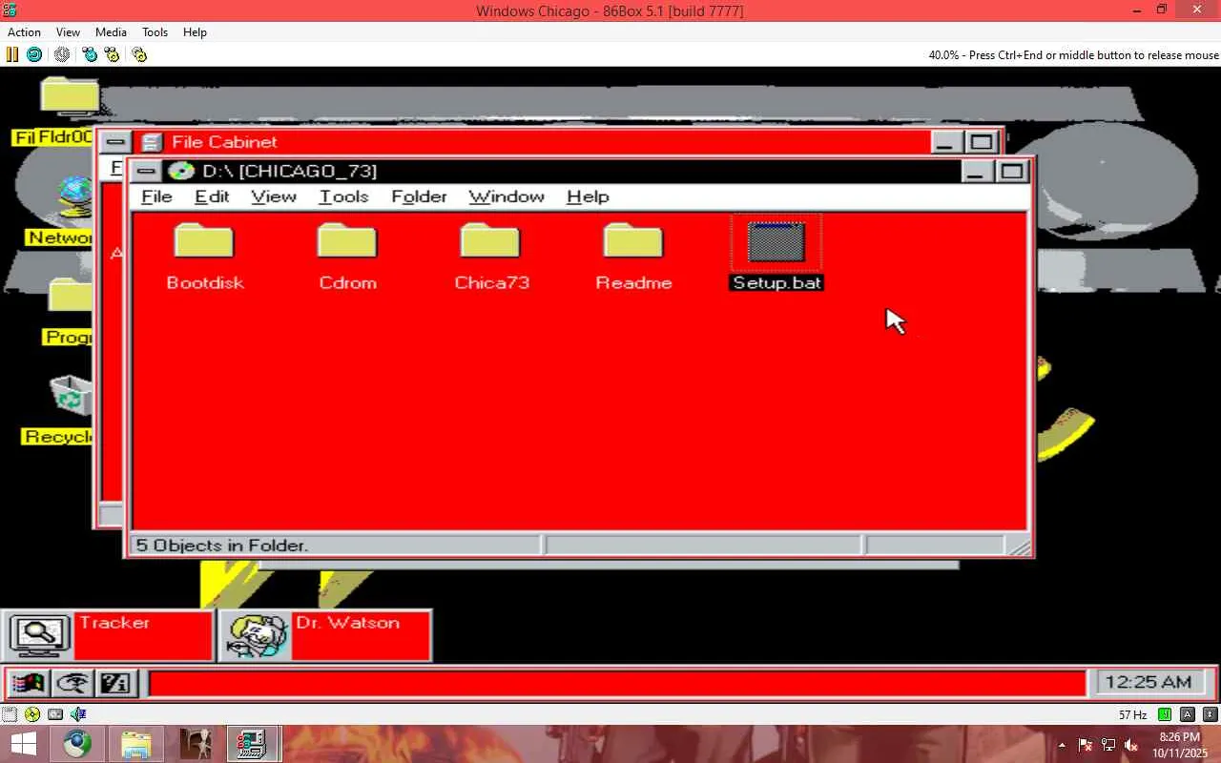The width and height of the screenshot is (1221, 763).
Task: Pause emulation with the 86Box pause icon
Action: (12, 54)
